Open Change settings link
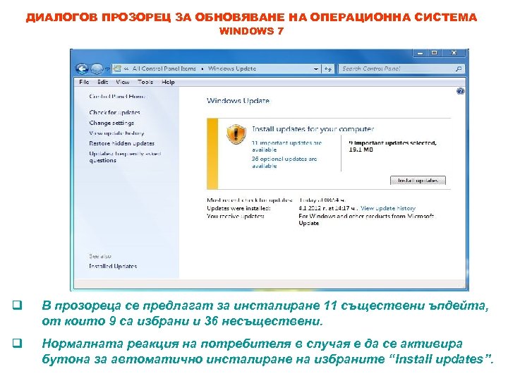Viewport: 508px width, 381px height. click(x=111, y=123)
